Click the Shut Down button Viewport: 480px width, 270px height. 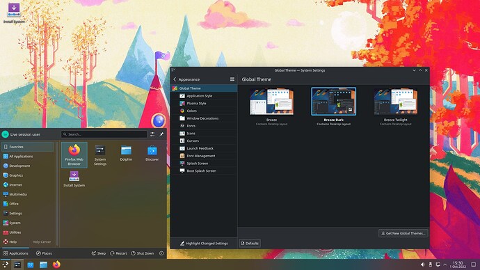[143, 253]
